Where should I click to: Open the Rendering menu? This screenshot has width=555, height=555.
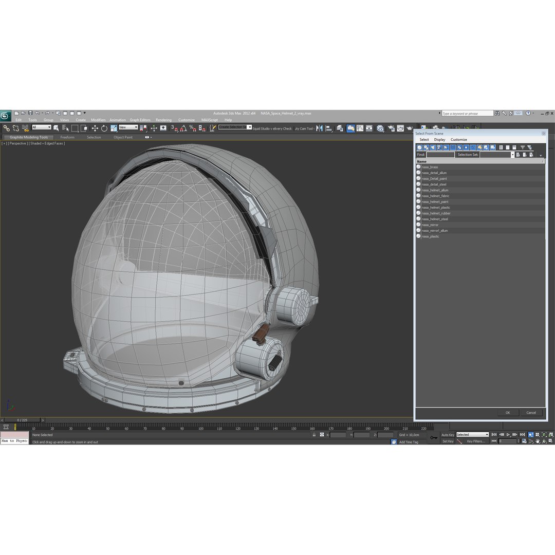point(163,120)
